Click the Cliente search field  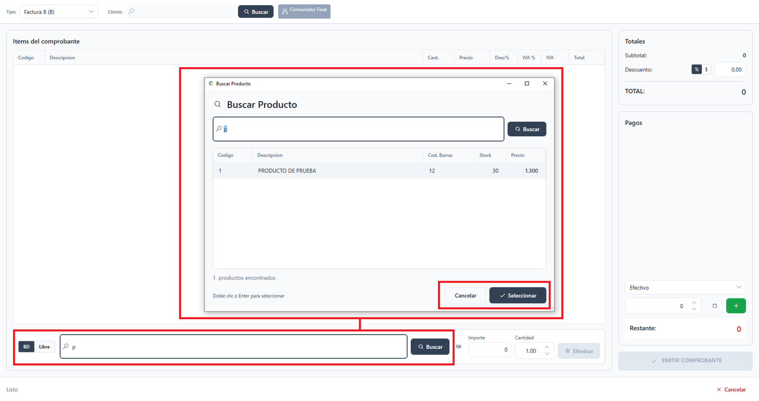point(181,12)
